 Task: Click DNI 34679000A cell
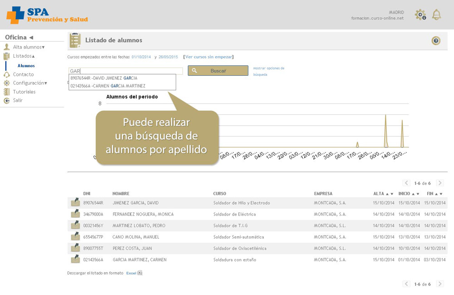93,214
